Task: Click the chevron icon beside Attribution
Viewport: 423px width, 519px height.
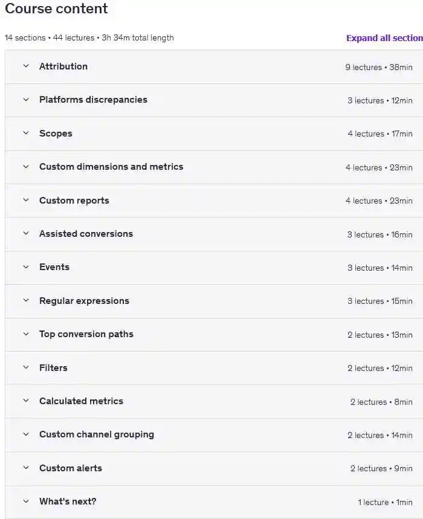Action: (26, 66)
